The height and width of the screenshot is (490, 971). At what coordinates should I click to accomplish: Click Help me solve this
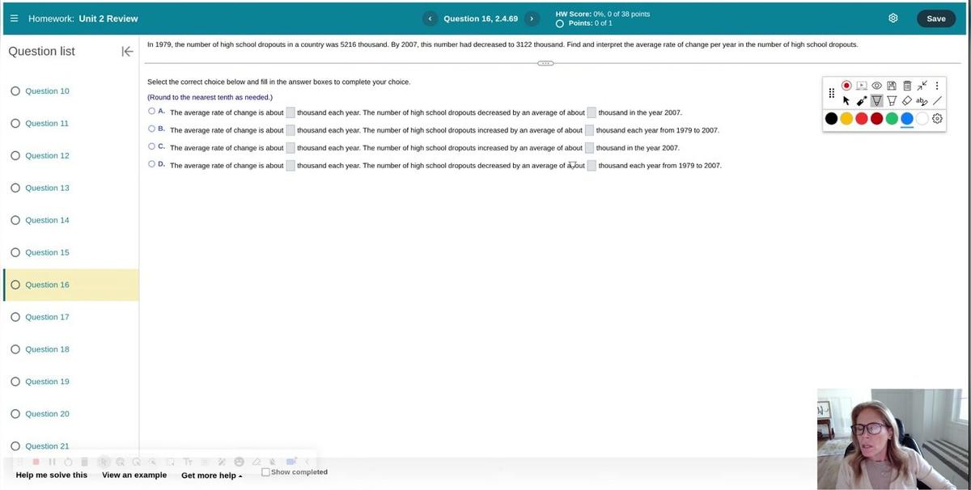(x=52, y=475)
